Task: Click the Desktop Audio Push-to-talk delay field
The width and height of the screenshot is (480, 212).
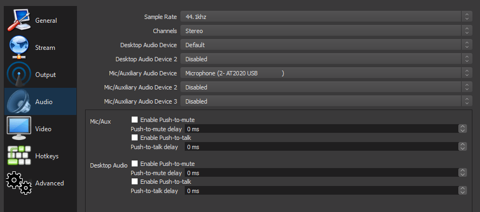Action: pos(321,191)
